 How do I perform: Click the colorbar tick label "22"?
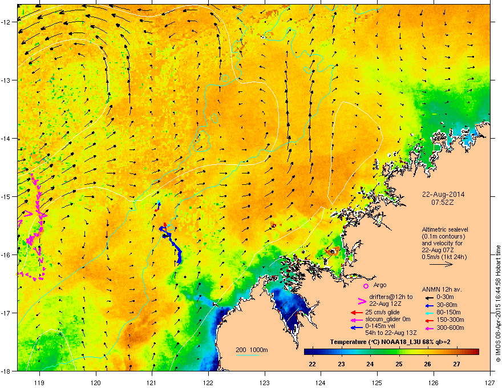[x=312, y=364]
